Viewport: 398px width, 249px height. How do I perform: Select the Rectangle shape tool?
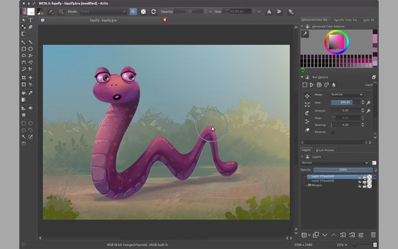[x=24, y=49]
